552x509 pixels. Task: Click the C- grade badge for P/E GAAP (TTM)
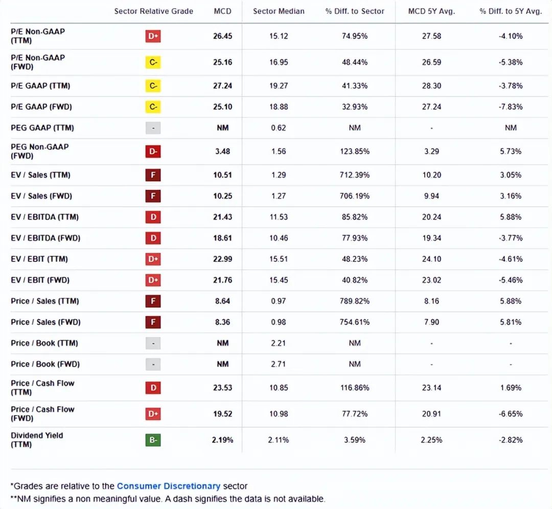(153, 86)
